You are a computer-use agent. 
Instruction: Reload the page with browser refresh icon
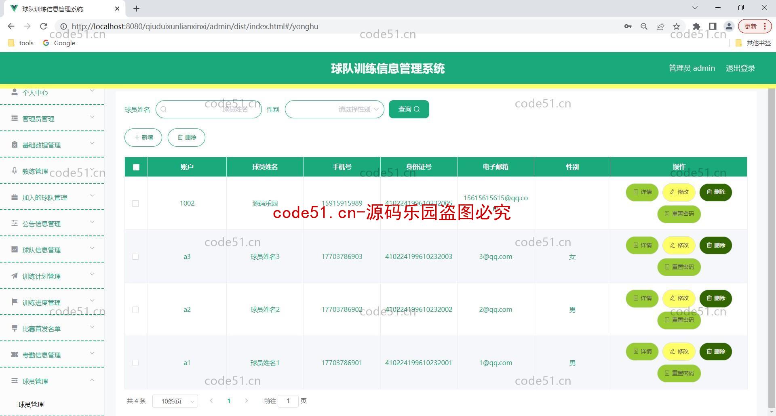[x=44, y=26]
